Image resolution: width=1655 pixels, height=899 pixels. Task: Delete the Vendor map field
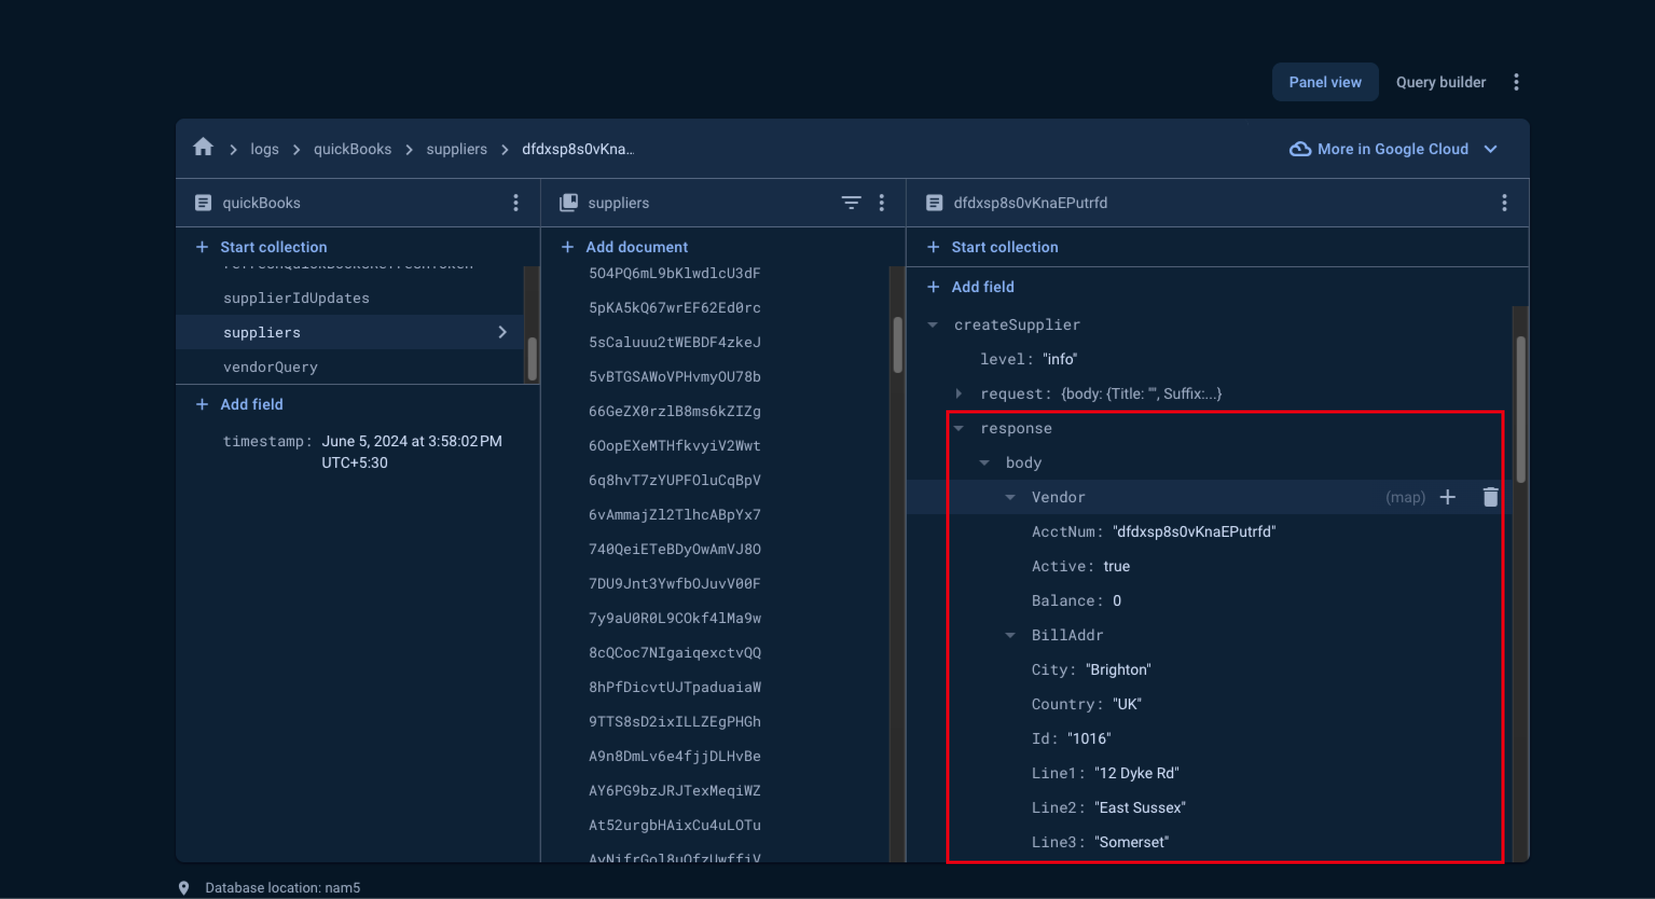click(1491, 497)
